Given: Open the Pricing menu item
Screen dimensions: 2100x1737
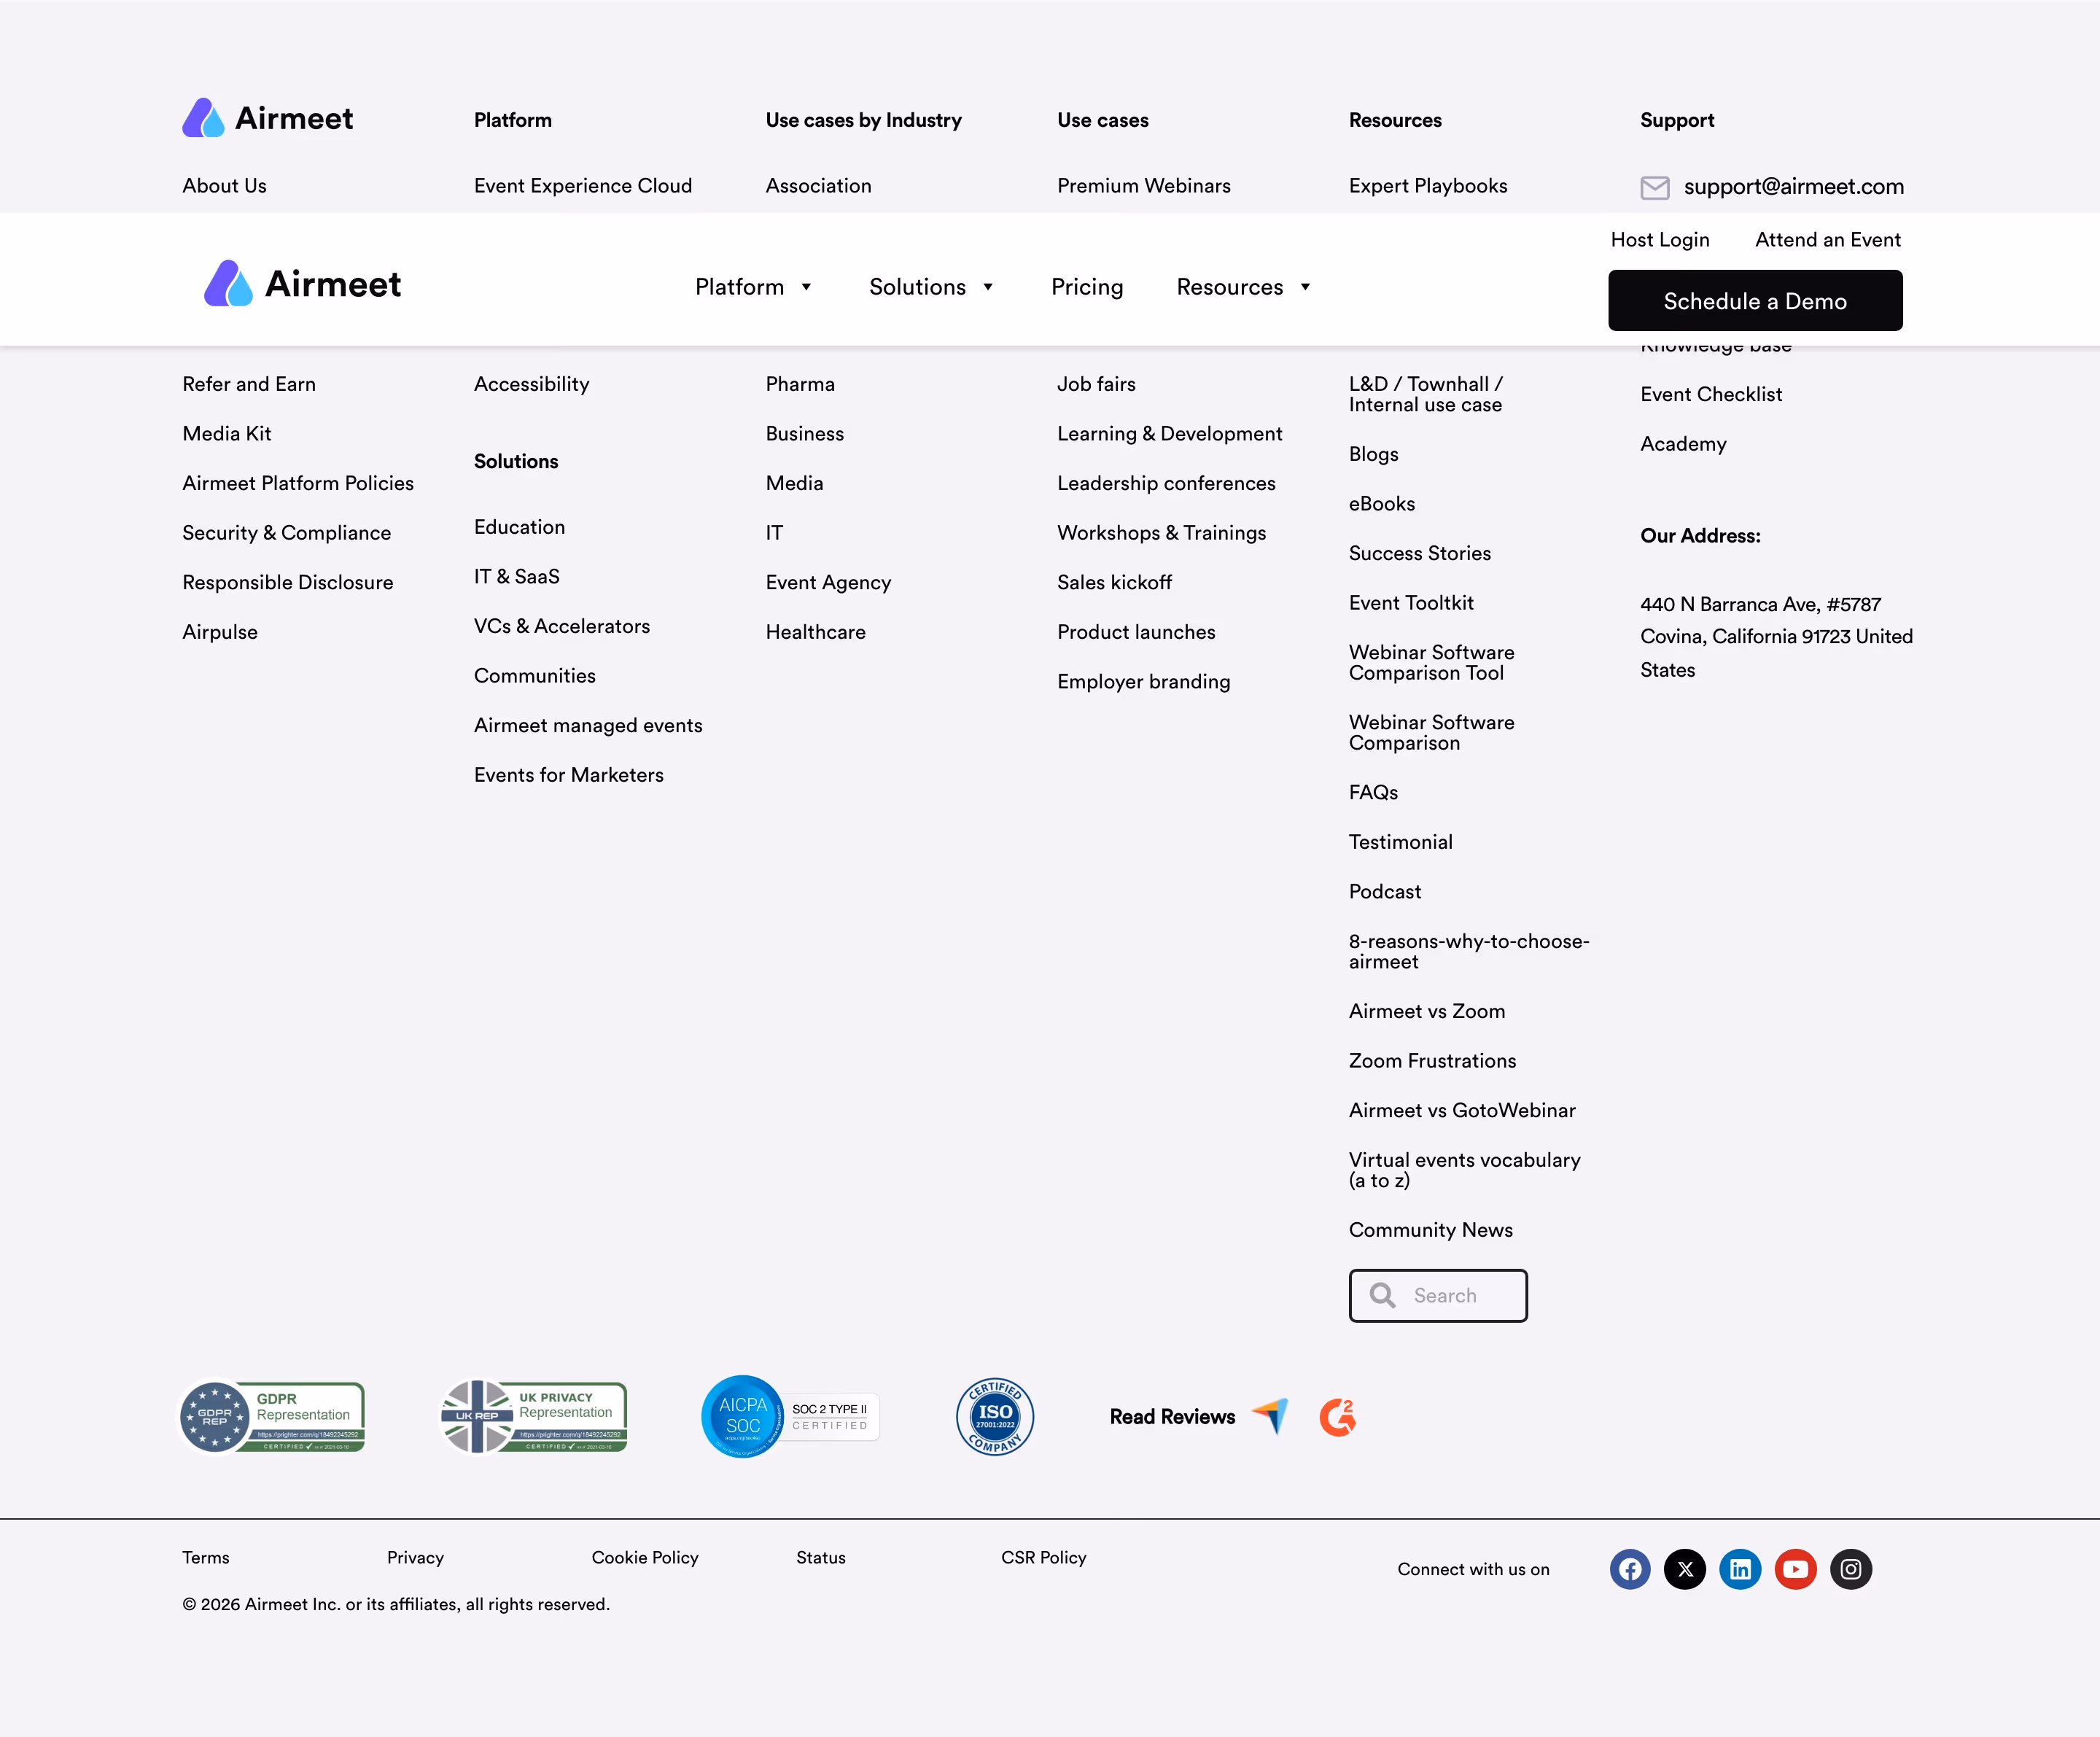Looking at the screenshot, I should (1087, 287).
